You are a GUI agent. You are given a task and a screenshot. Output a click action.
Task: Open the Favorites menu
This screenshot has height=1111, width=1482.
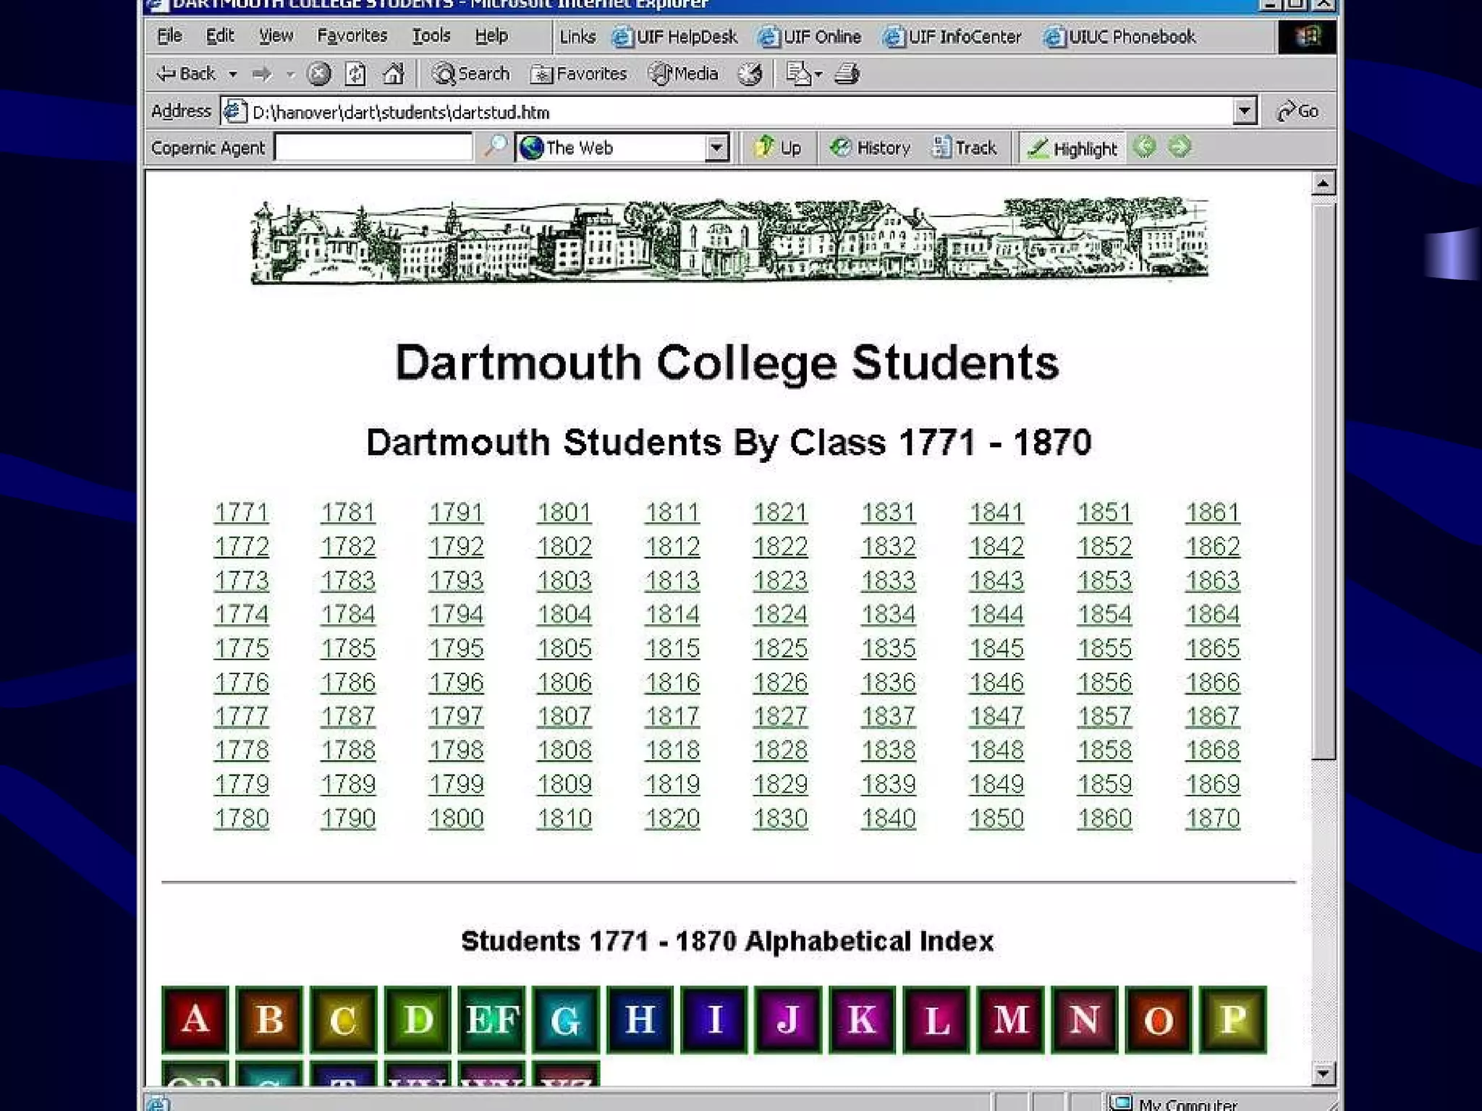click(352, 35)
